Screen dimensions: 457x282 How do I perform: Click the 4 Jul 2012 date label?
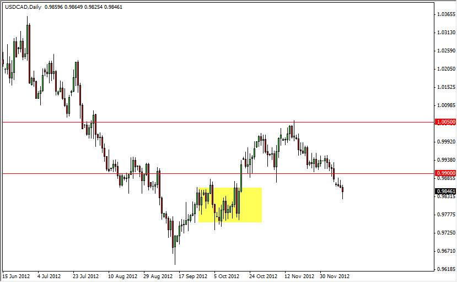tap(49, 276)
